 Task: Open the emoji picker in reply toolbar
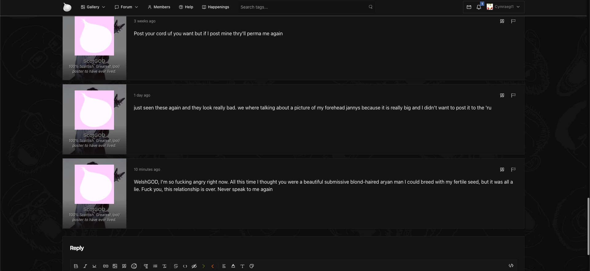134,266
